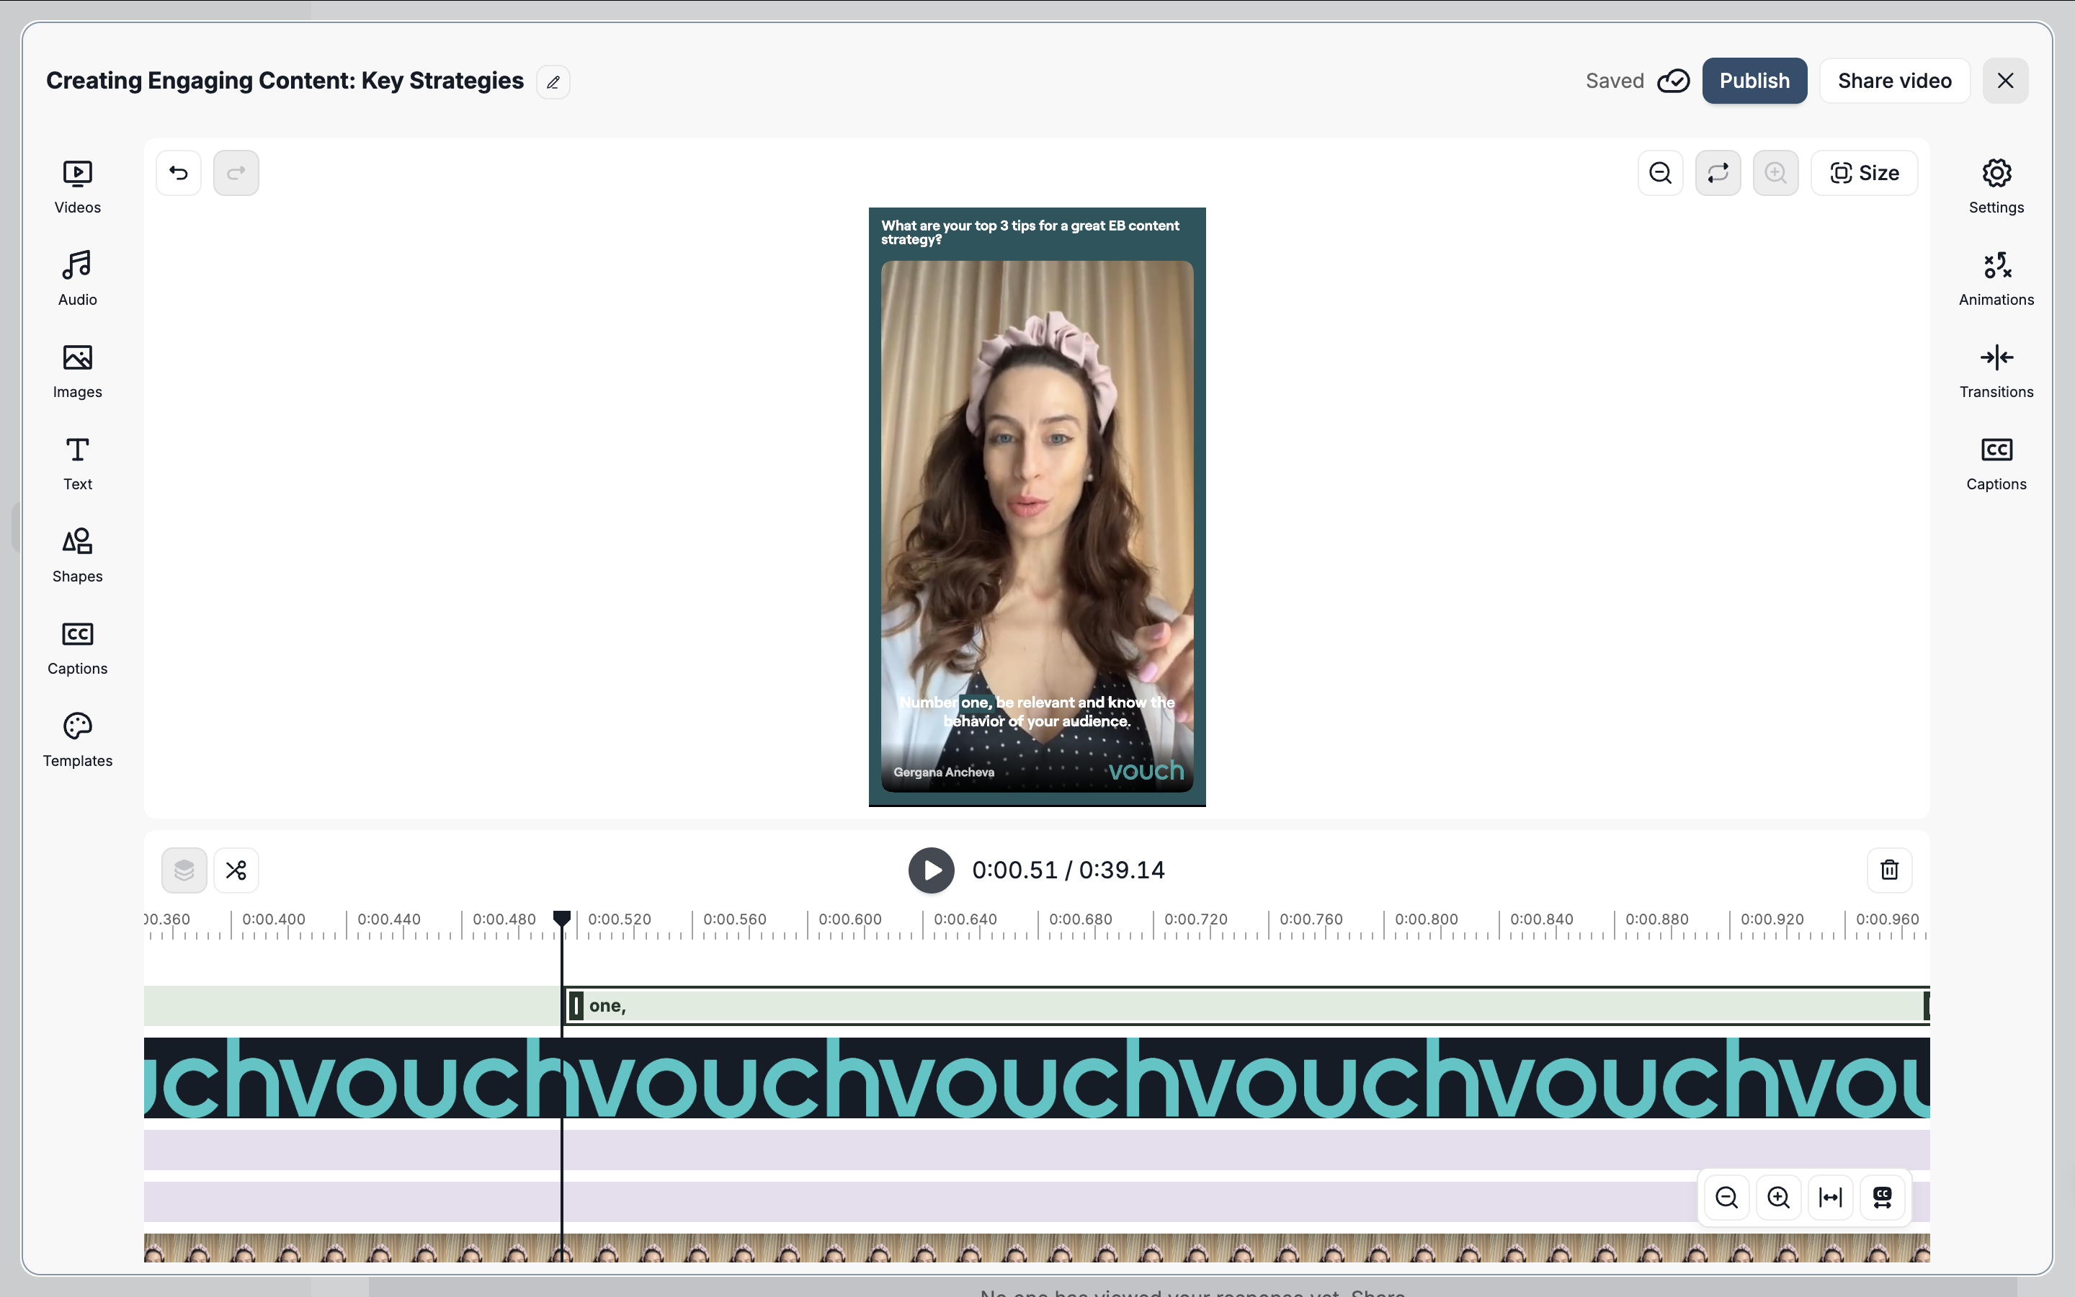Open Animations panel on right sidebar
Viewport: 2075px width, 1297px height.
(1995, 279)
